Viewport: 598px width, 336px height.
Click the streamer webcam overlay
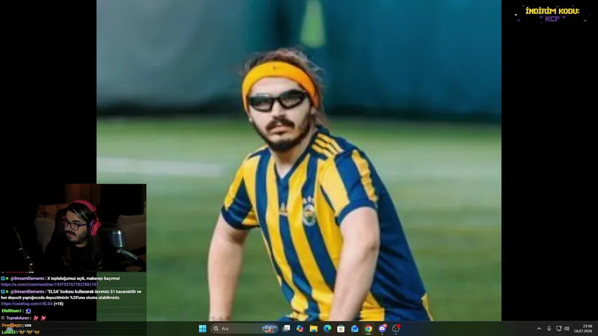(x=73, y=227)
